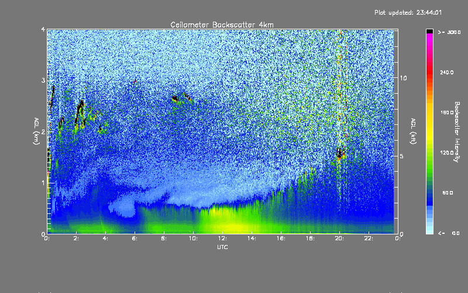Click the black cloud return near 20 UTC
The width and height of the screenshot is (468, 293).
pos(340,154)
